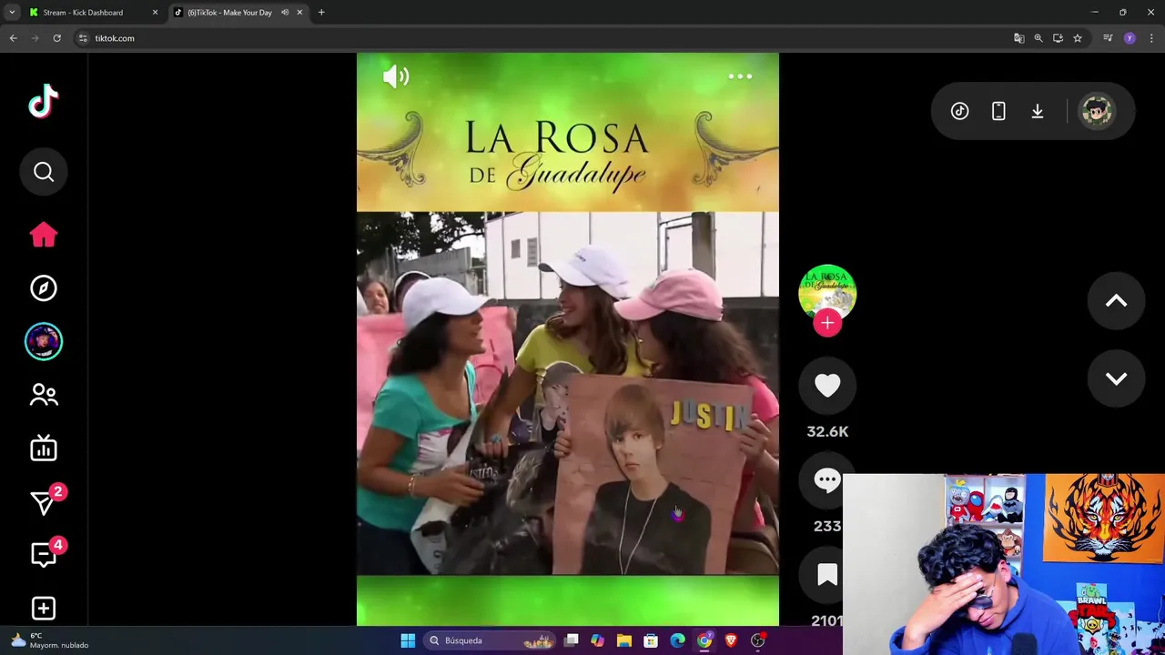
Task: Open the sidebar profile avatar
Action: point(44,341)
